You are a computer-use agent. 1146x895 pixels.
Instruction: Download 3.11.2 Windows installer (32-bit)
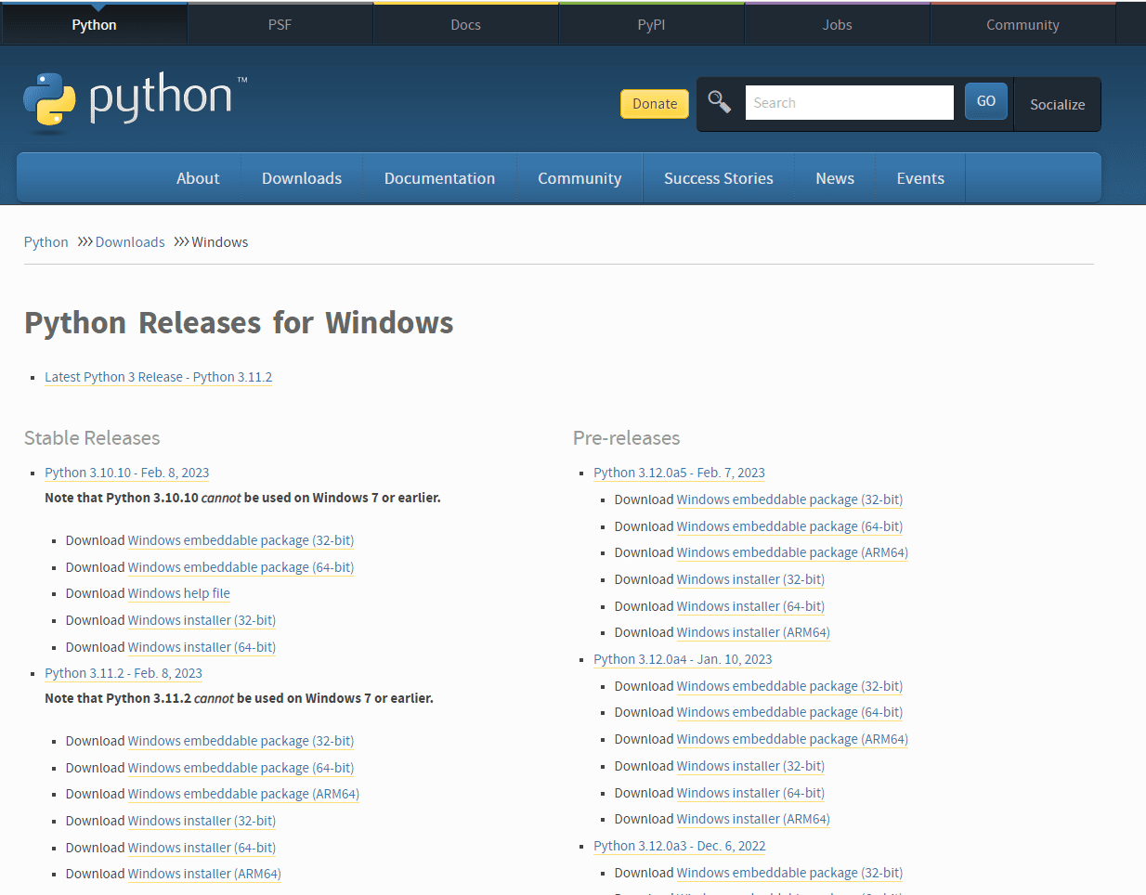point(202,821)
